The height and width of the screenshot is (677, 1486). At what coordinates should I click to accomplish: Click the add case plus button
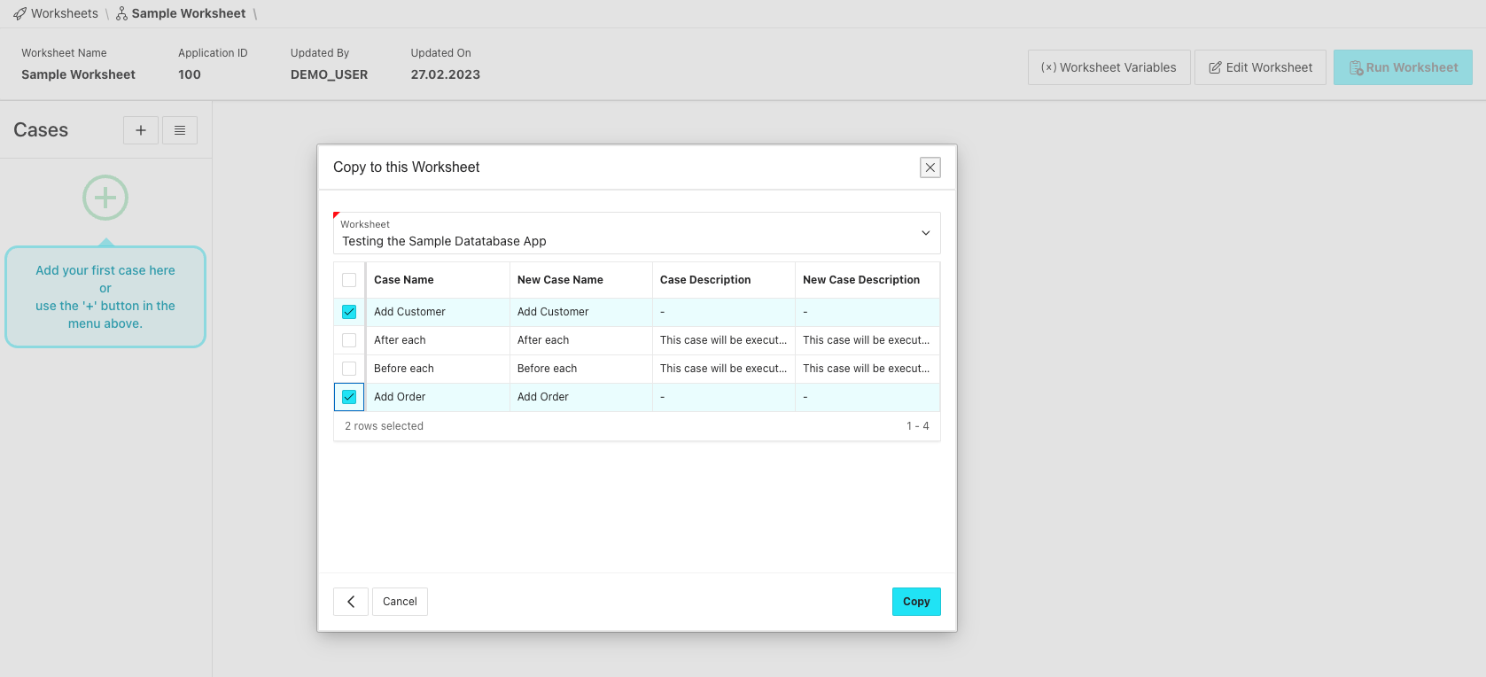(x=141, y=130)
